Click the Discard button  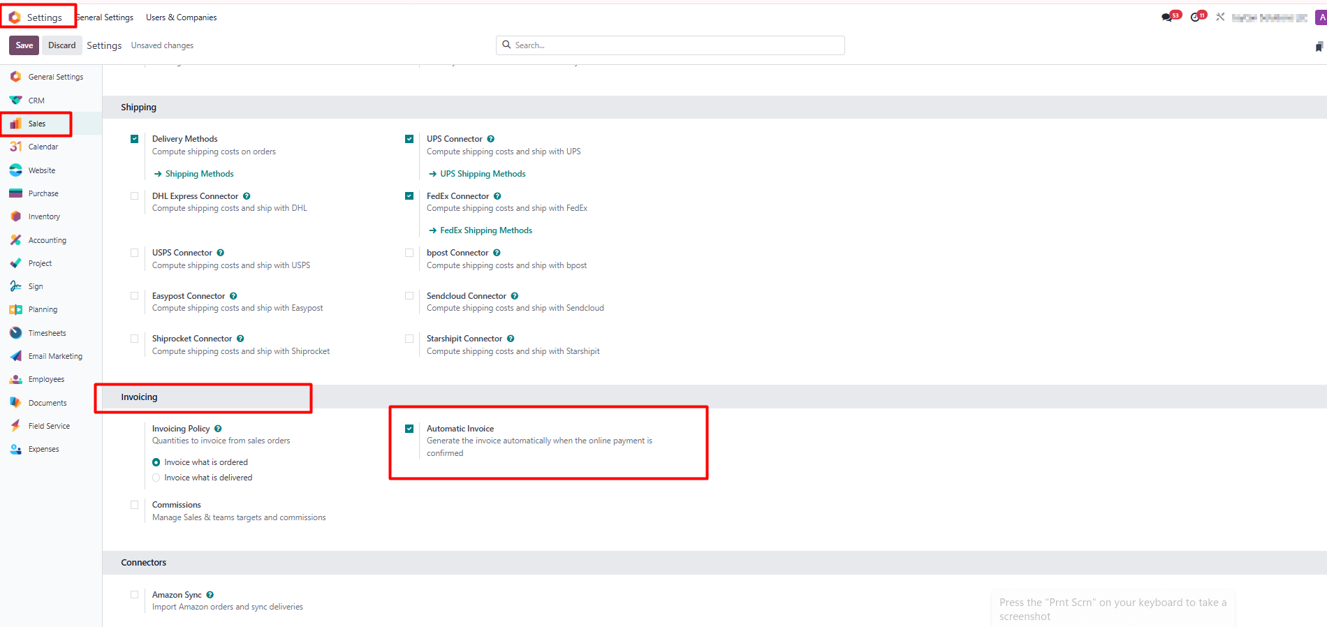click(x=62, y=45)
